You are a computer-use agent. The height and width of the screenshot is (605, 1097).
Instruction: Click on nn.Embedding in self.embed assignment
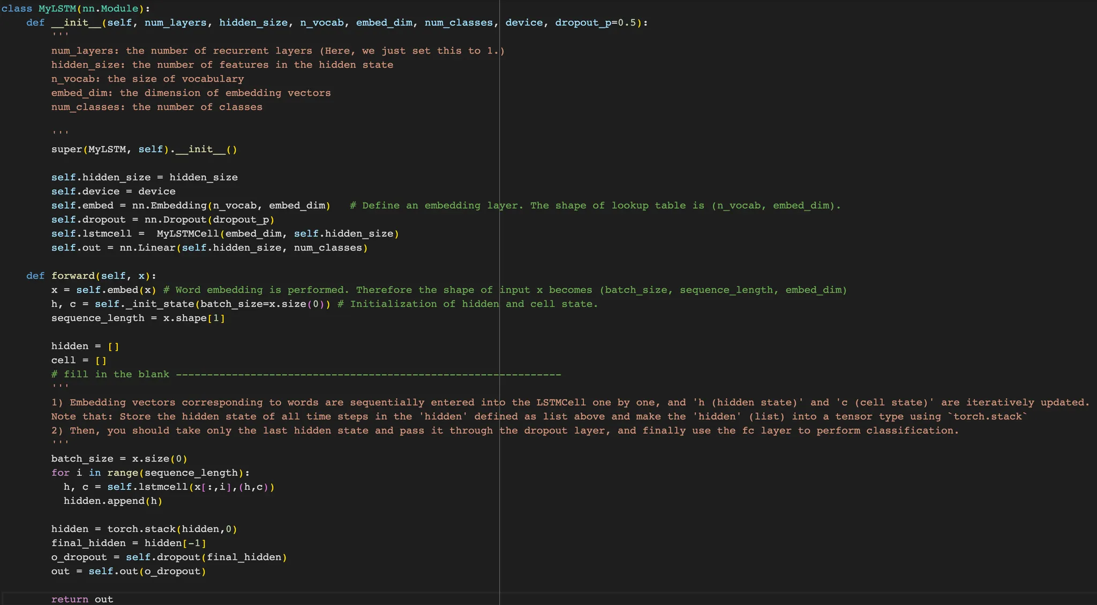169,206
